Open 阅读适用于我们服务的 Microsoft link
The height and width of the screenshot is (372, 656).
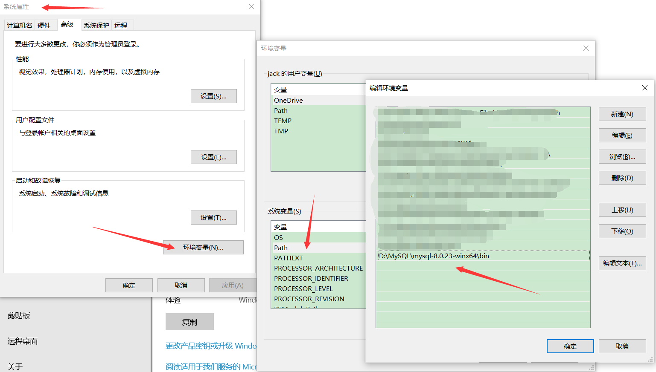tap(211, 366)
